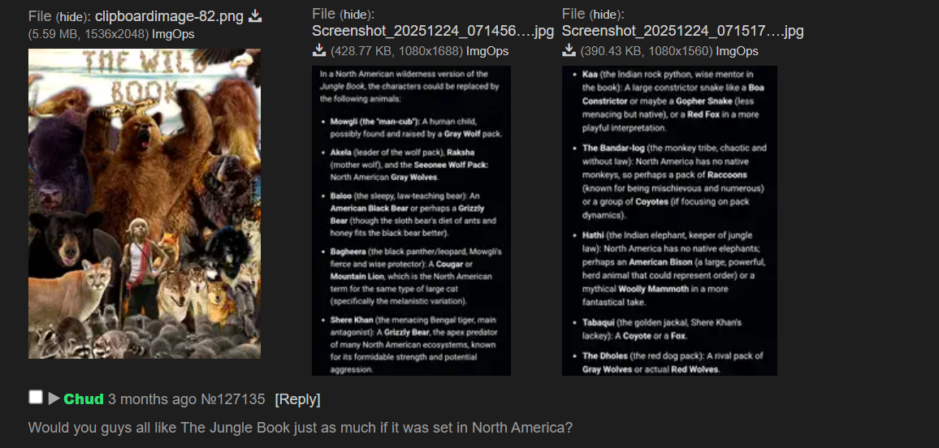The image size is (939, 448).
Task: Click the green Chud poster name
Action: 84,399
